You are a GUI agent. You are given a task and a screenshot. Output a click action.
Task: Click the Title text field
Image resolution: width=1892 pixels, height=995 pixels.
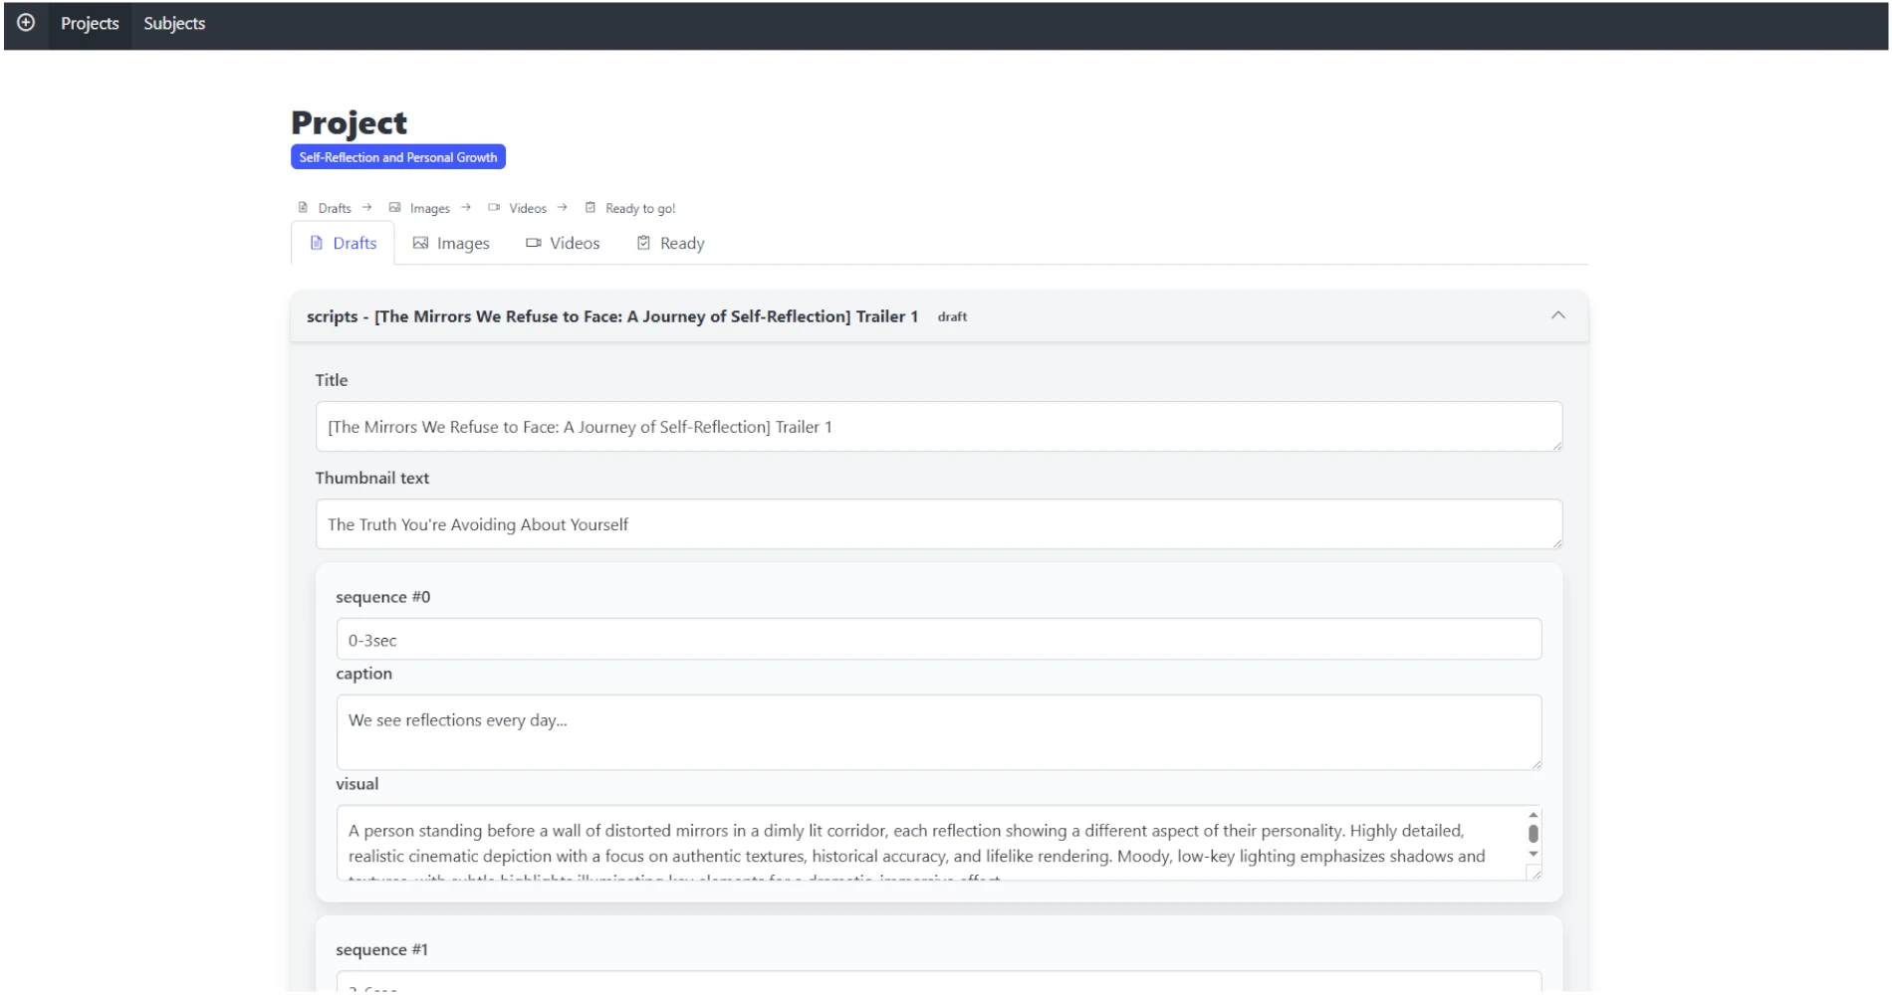coord(938,427)
